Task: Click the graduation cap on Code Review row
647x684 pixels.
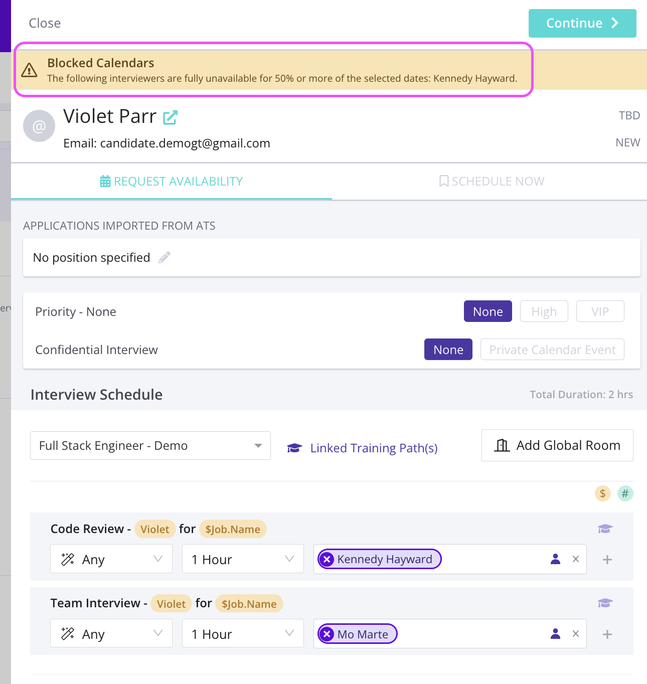Action: (x=605, y=529)
